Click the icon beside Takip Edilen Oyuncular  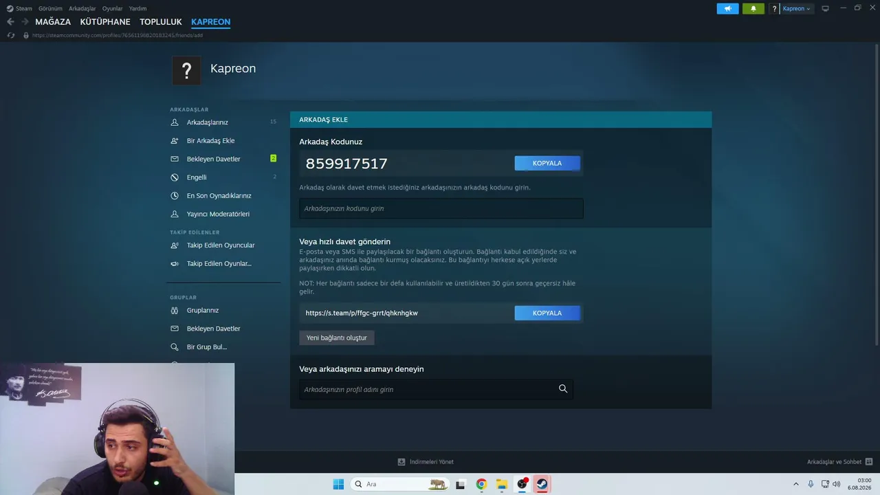174,245
